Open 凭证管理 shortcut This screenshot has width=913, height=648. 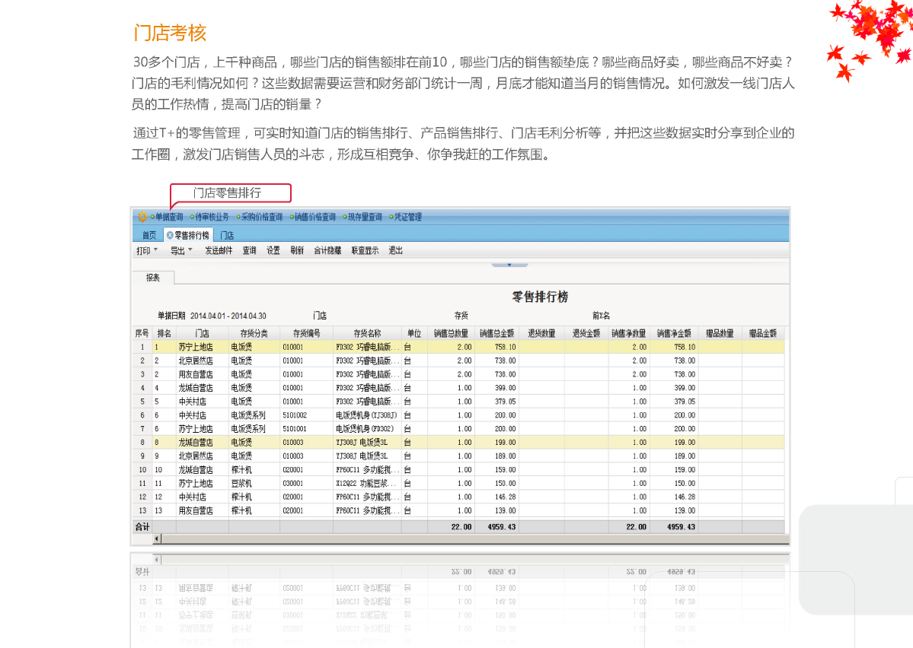pyautogui.click(x=407, y=218)
